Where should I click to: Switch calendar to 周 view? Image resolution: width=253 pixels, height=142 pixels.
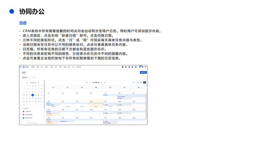pyautogui.click(x=141, y=83)
